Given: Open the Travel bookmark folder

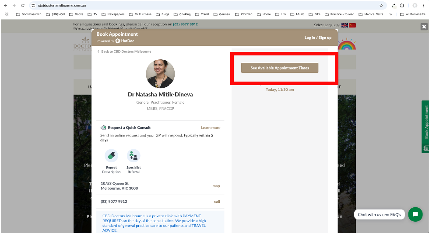Looking at the screenshot, I should click(x=202, y=14).
